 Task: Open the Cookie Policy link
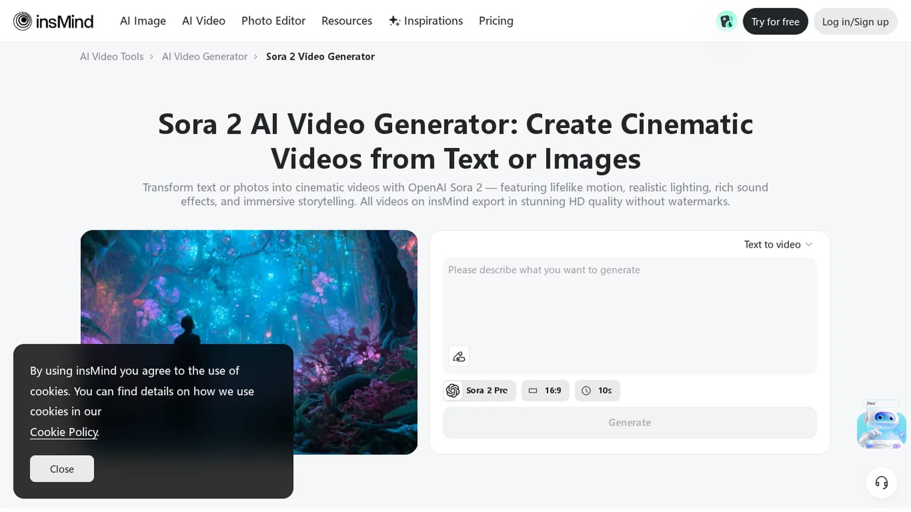click(x=65, y=432)
